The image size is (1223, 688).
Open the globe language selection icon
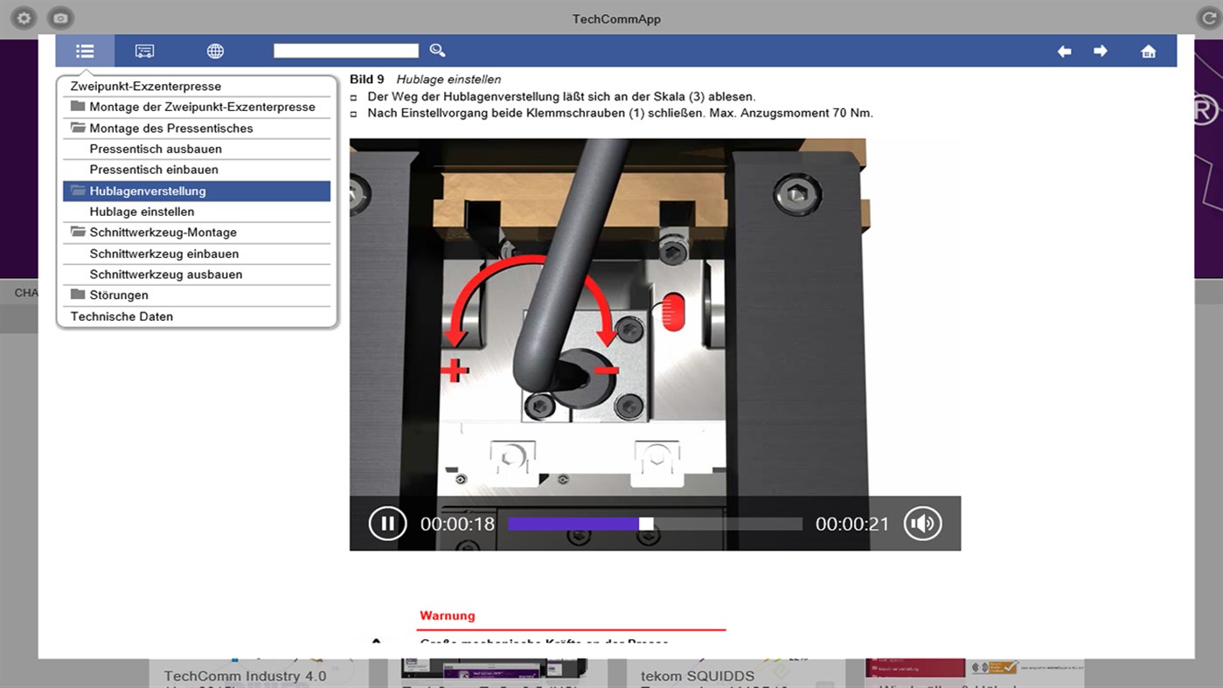tap(215, 51)
